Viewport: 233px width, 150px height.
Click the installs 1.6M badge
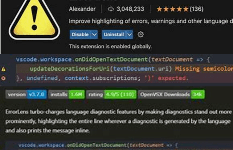click(x=67, y=94)
